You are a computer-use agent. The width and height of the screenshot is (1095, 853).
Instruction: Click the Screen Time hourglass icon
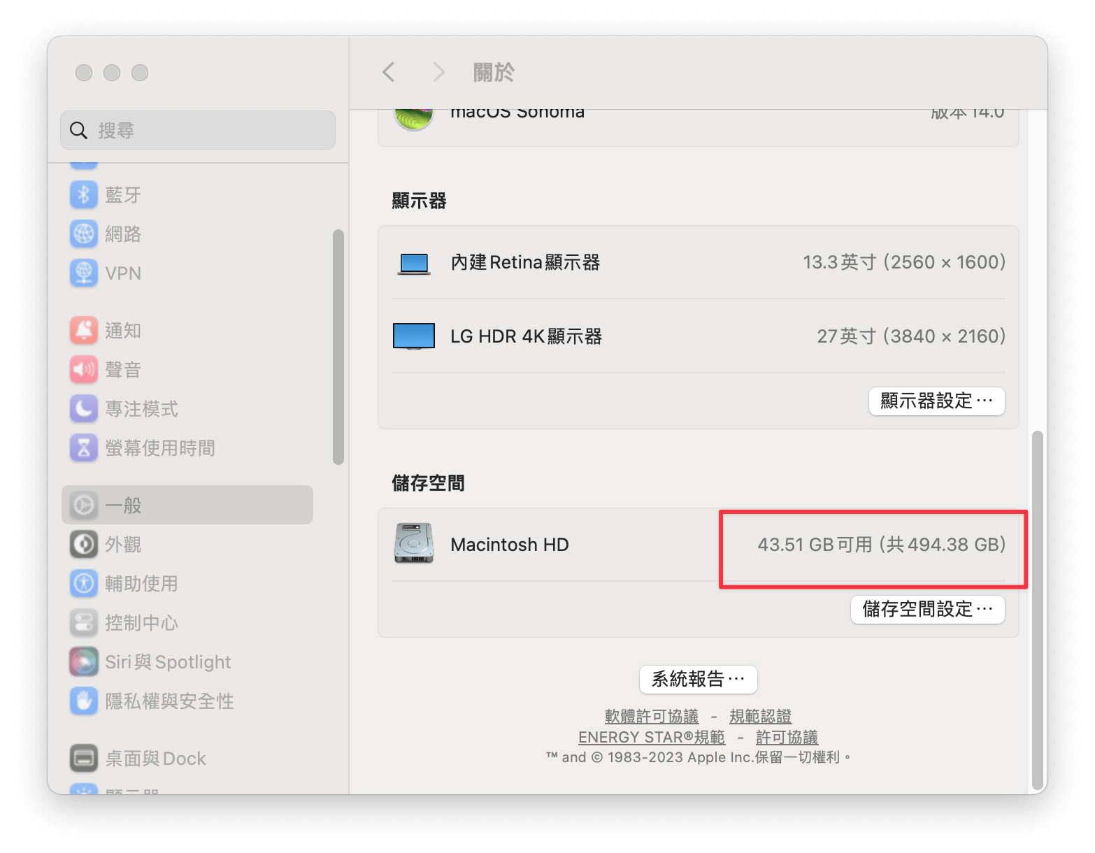pyautogui.click(x=84, y=447)
